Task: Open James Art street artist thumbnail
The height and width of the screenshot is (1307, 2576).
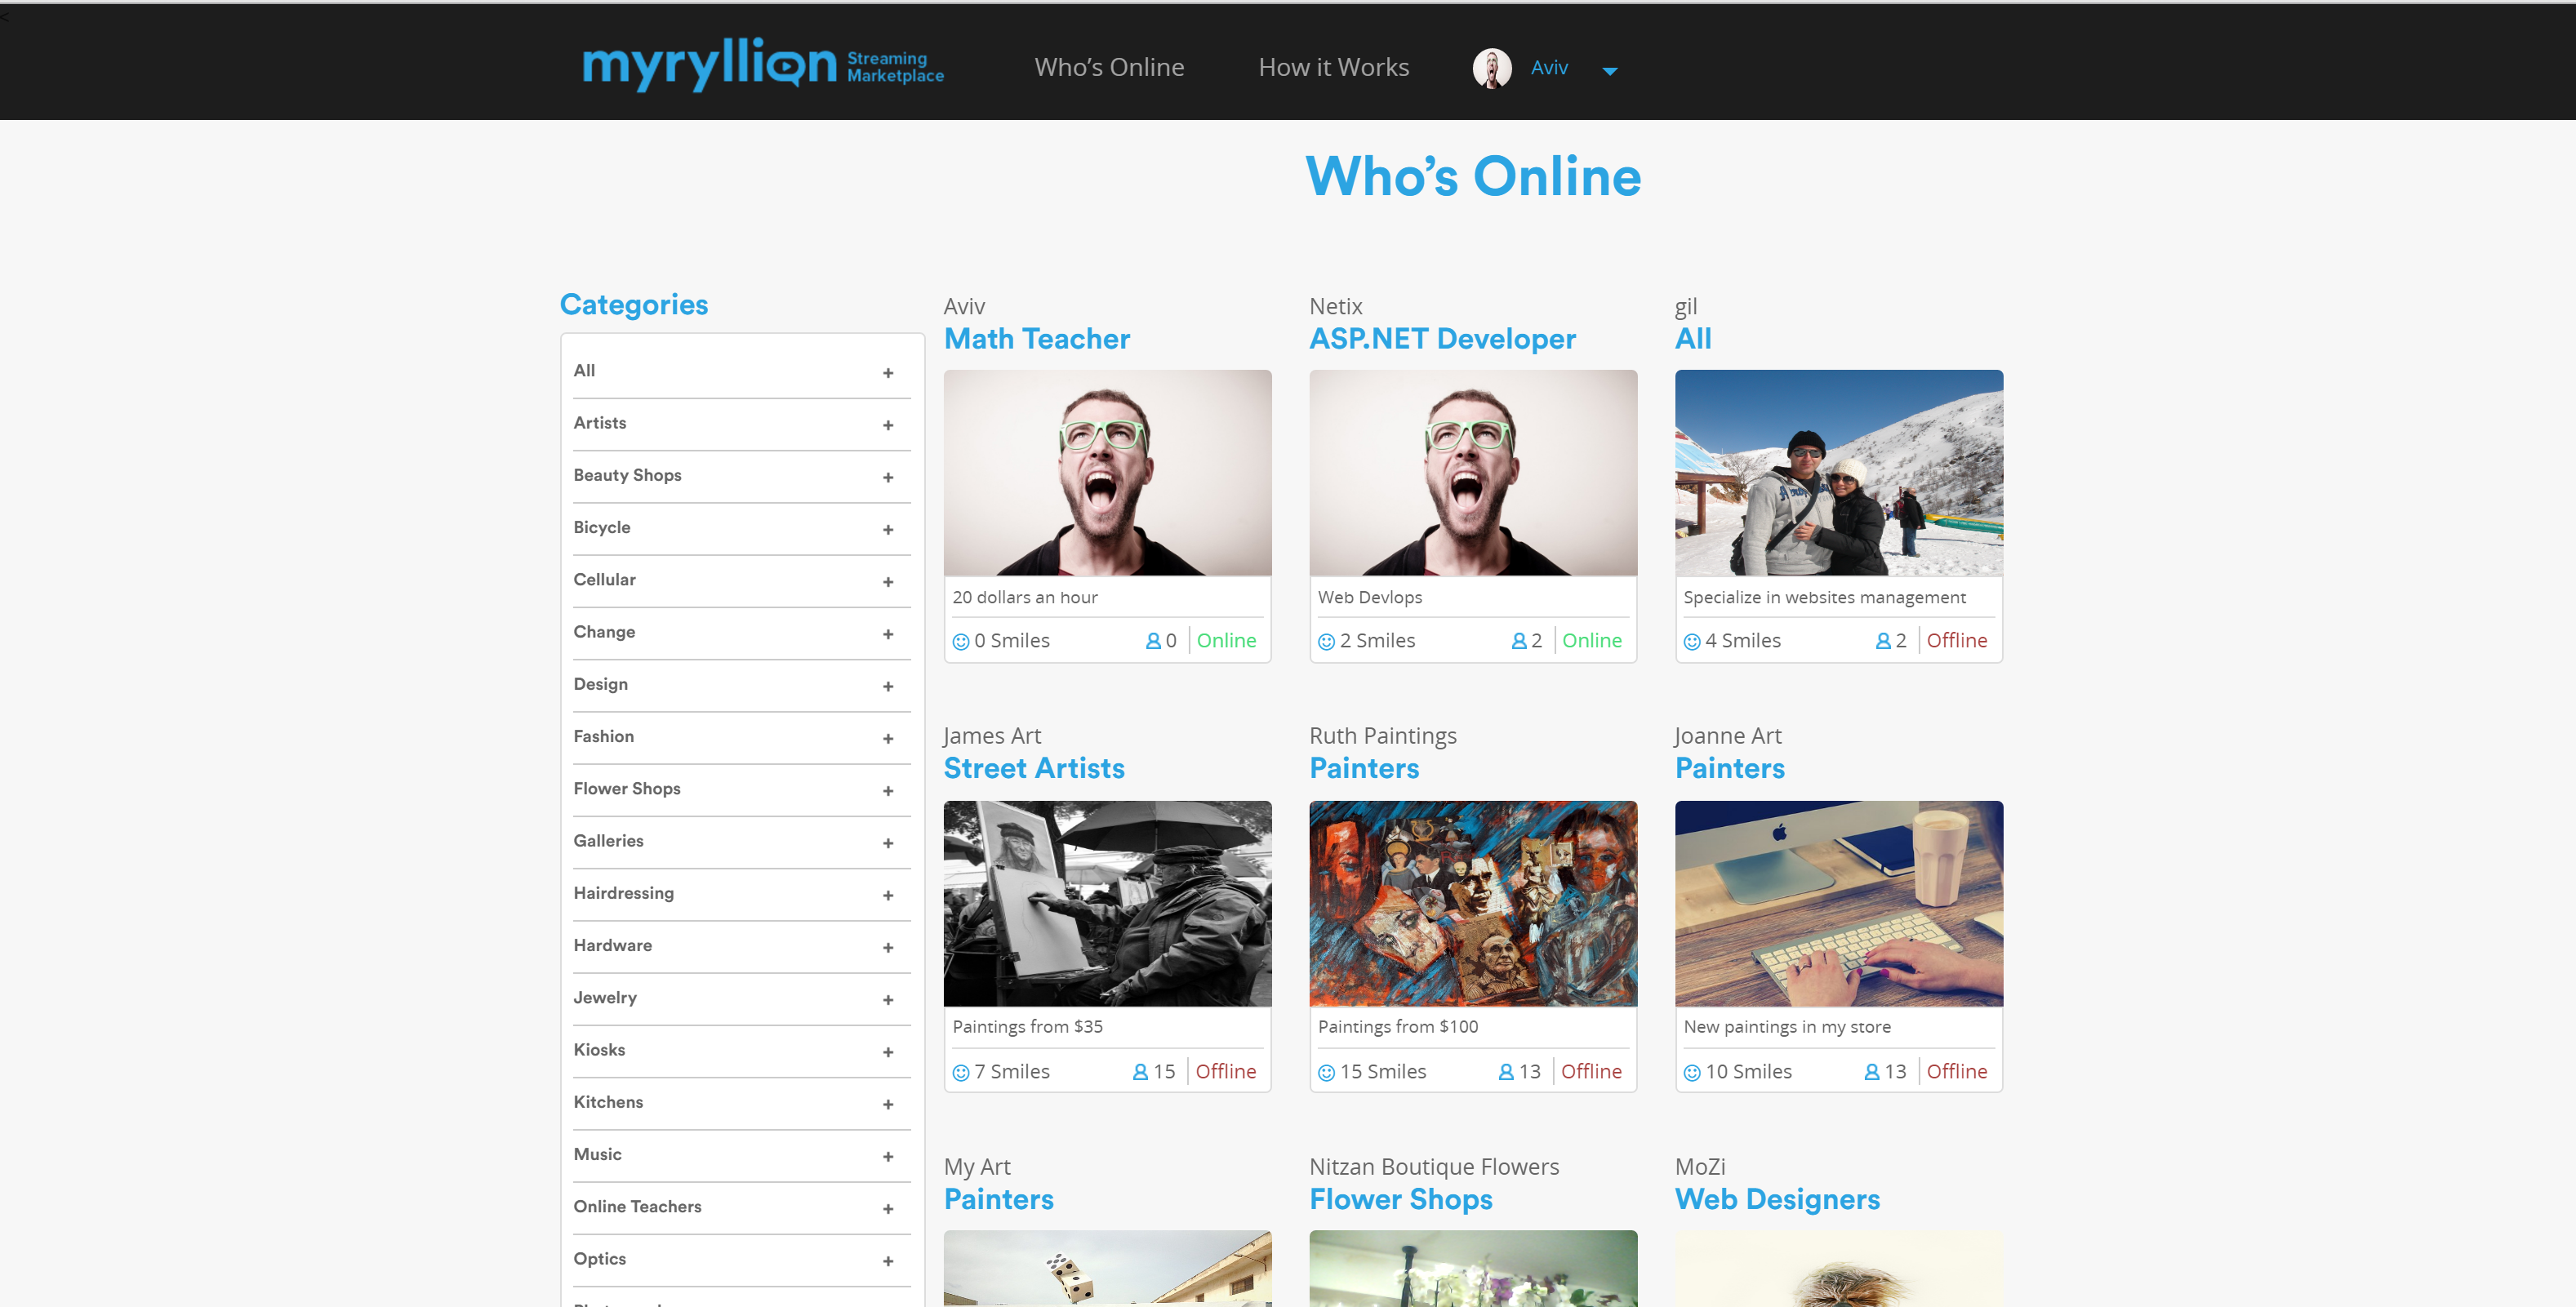Action: (x=1107, y=903)
